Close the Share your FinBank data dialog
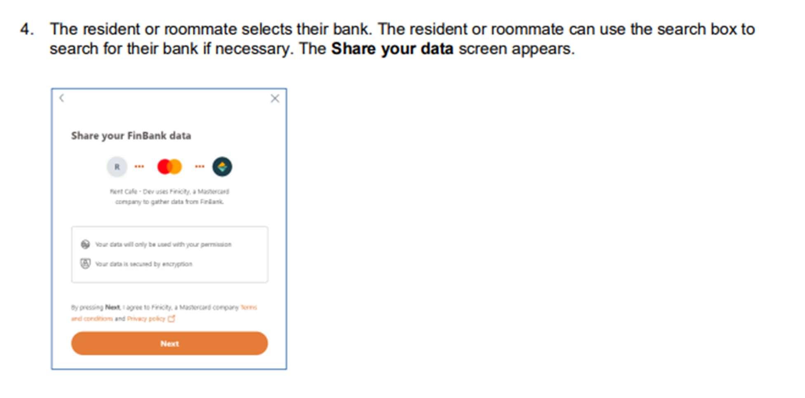Image resolution: width=805 pixels, height=398 pixels. click(275, 98)
